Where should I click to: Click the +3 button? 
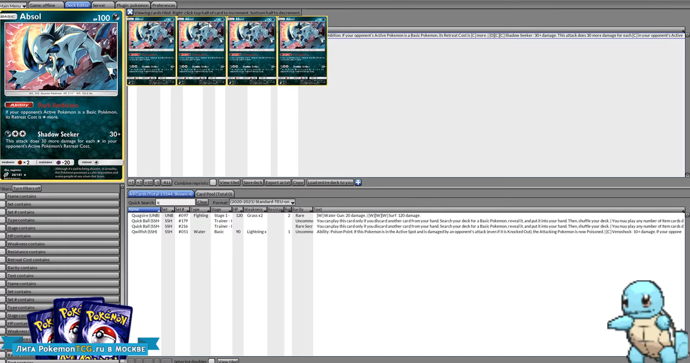(x=139, y=182)
